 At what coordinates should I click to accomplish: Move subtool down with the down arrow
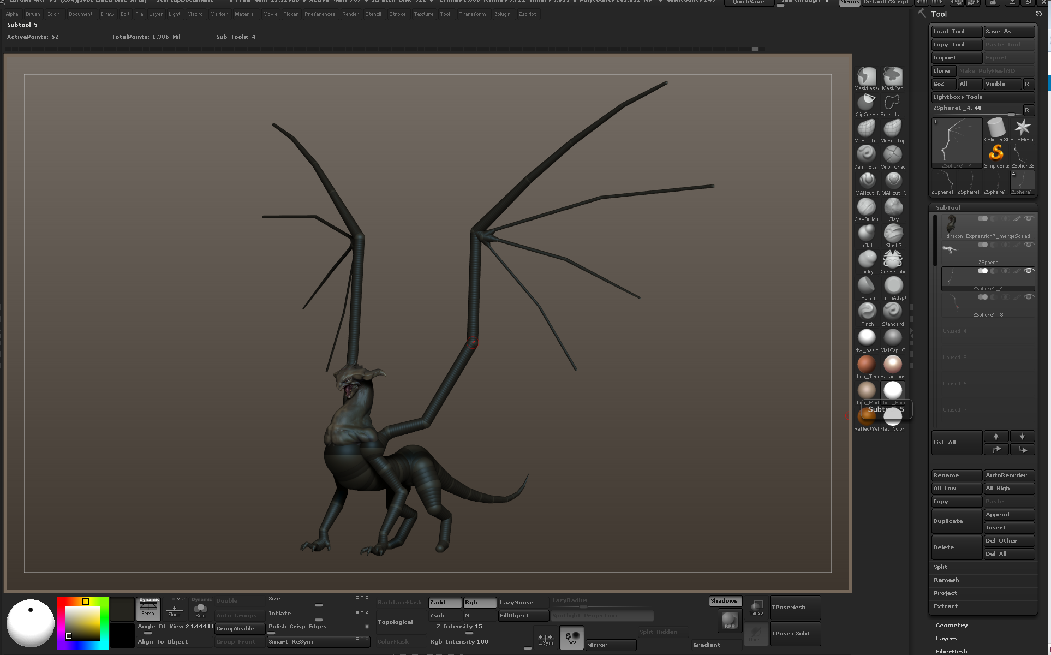point(1022,436)
